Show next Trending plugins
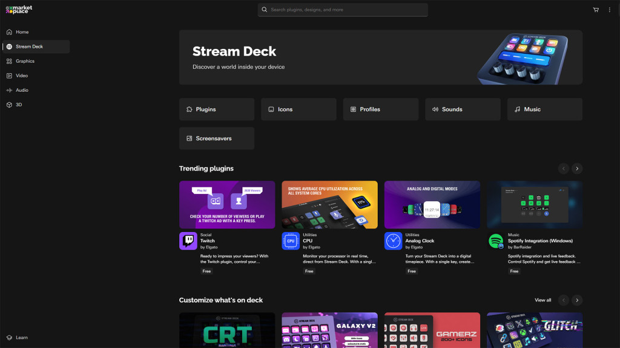Viewport: 620px width, 348px height. (577, 169)
